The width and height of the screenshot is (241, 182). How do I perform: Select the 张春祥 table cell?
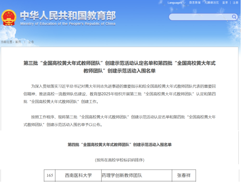pos(184,175)
